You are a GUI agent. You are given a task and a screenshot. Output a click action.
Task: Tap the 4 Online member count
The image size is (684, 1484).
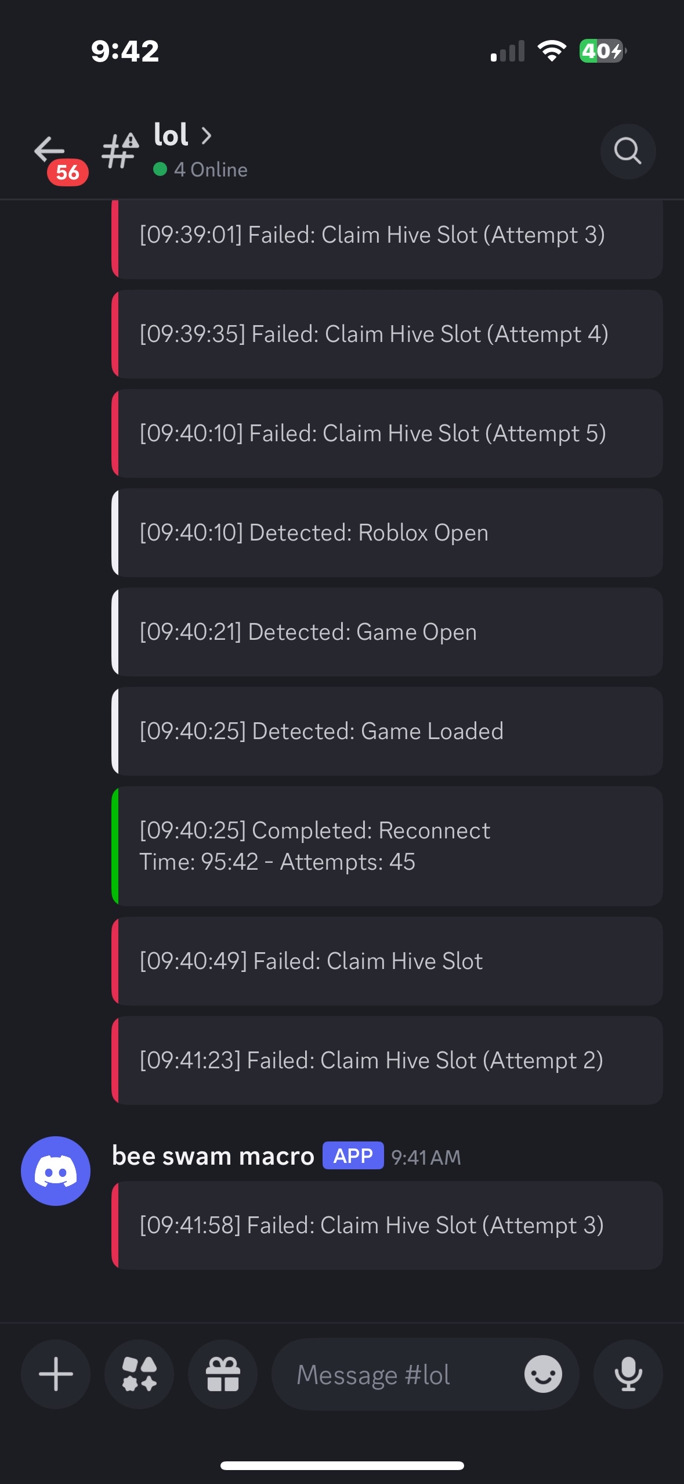click(210, 170)
